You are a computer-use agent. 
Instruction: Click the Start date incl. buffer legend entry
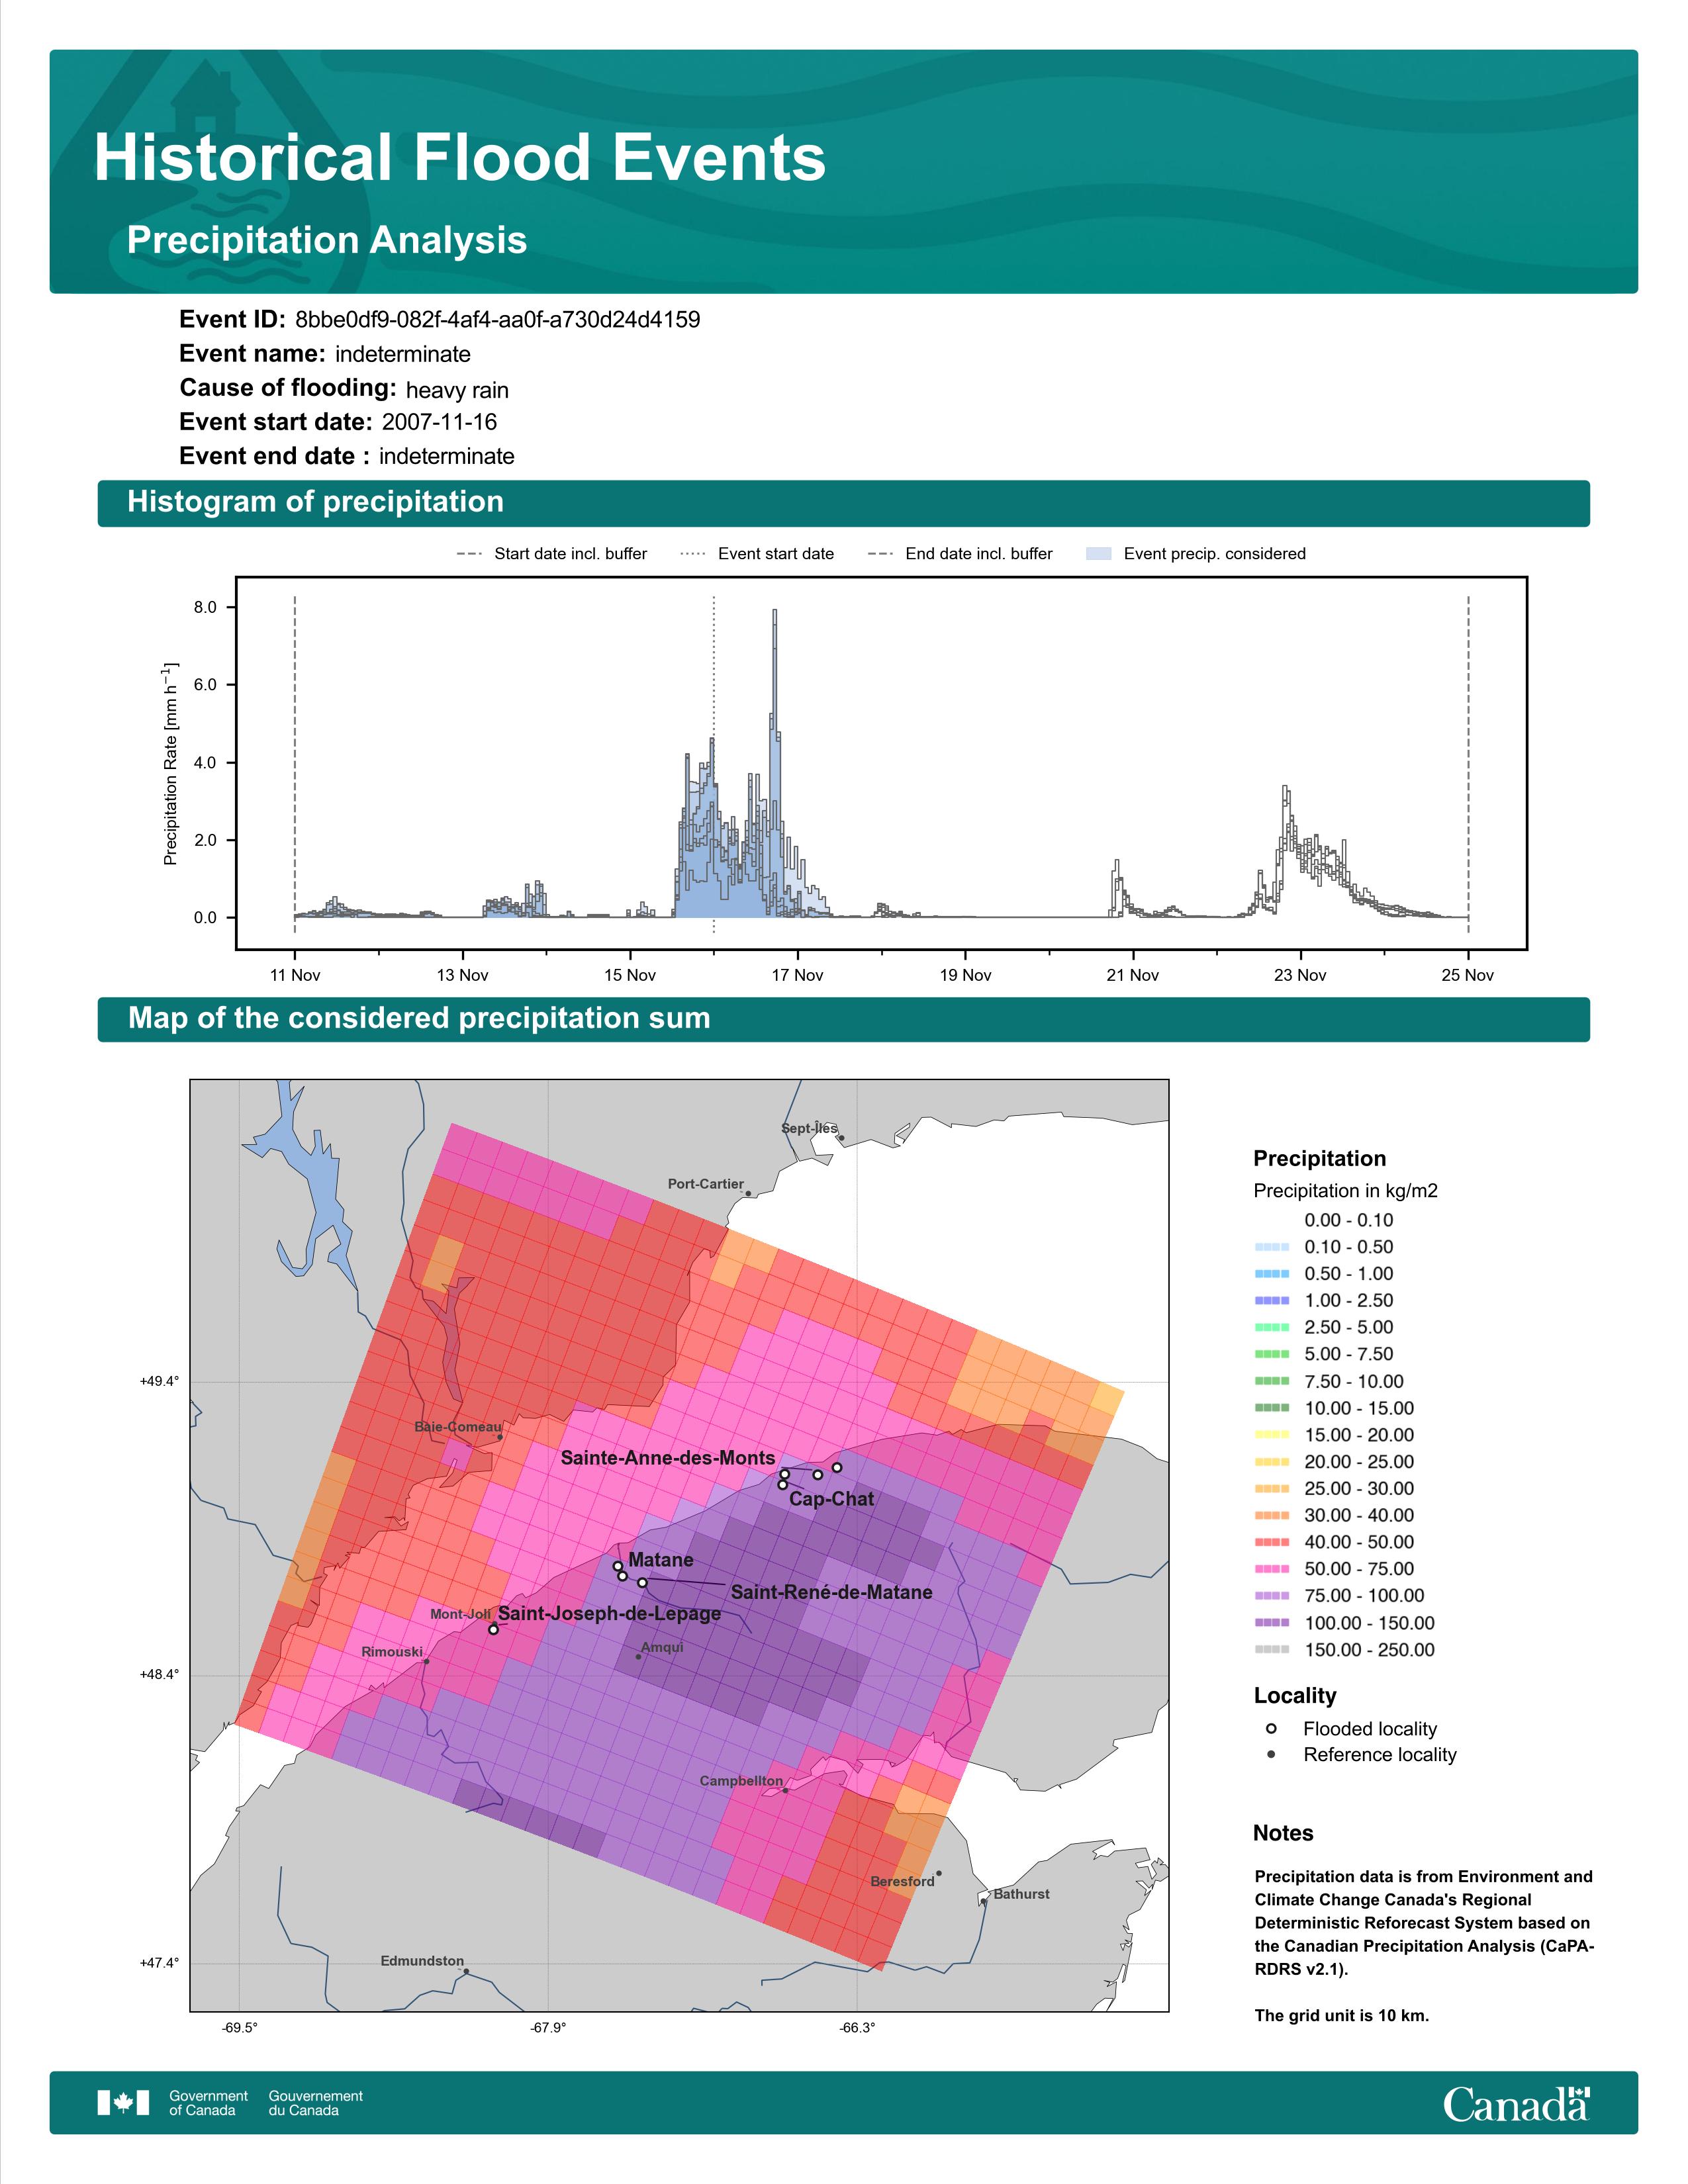pyautogui.click(x=552, y=554)
